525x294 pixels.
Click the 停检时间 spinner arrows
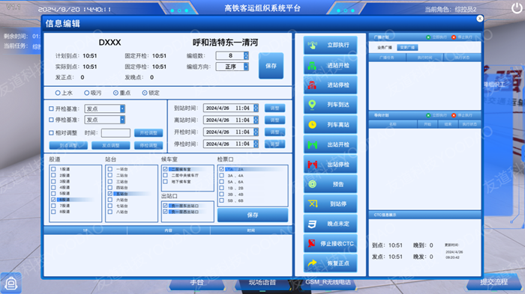[x=256, y=144]
